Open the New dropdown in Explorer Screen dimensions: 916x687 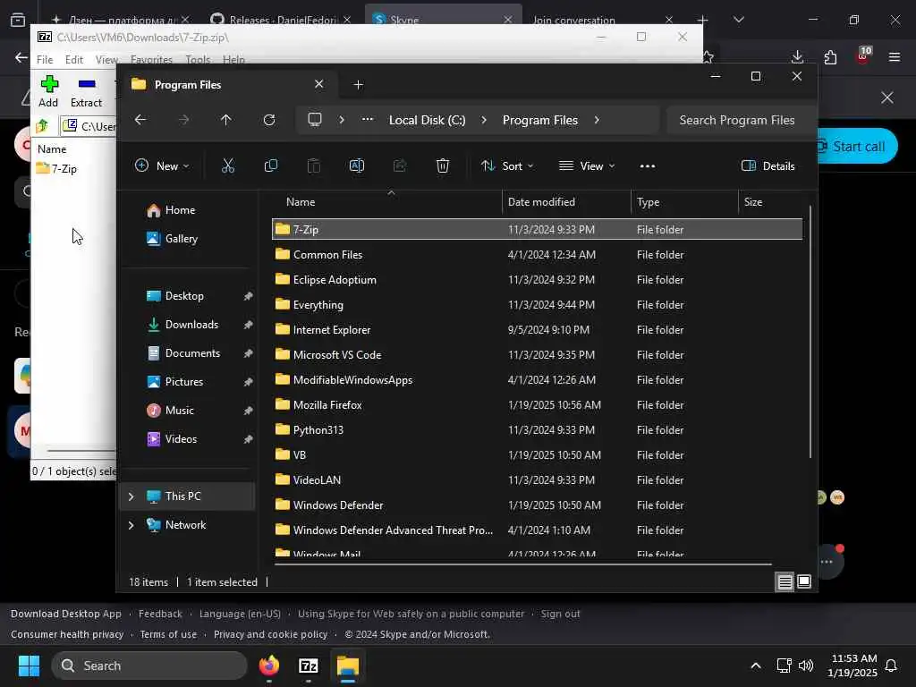coord(162,165)
